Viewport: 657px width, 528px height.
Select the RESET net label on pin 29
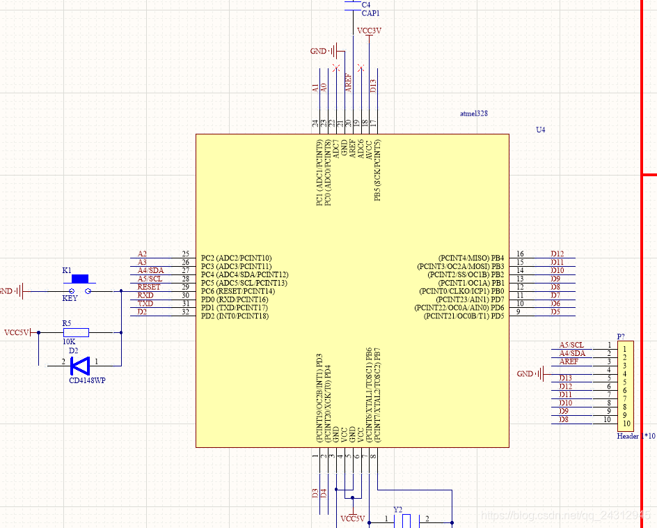point(148,287)
